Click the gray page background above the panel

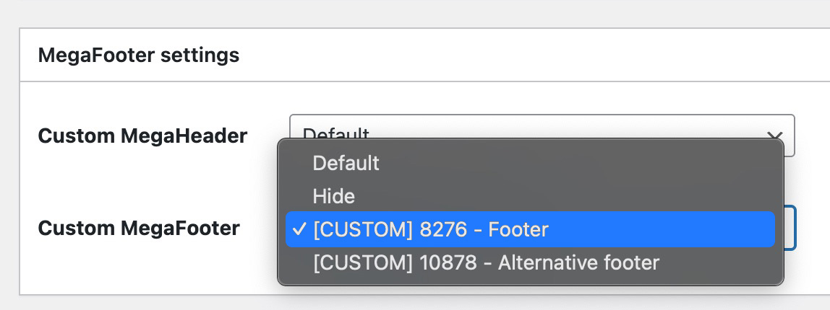(415, 13)
